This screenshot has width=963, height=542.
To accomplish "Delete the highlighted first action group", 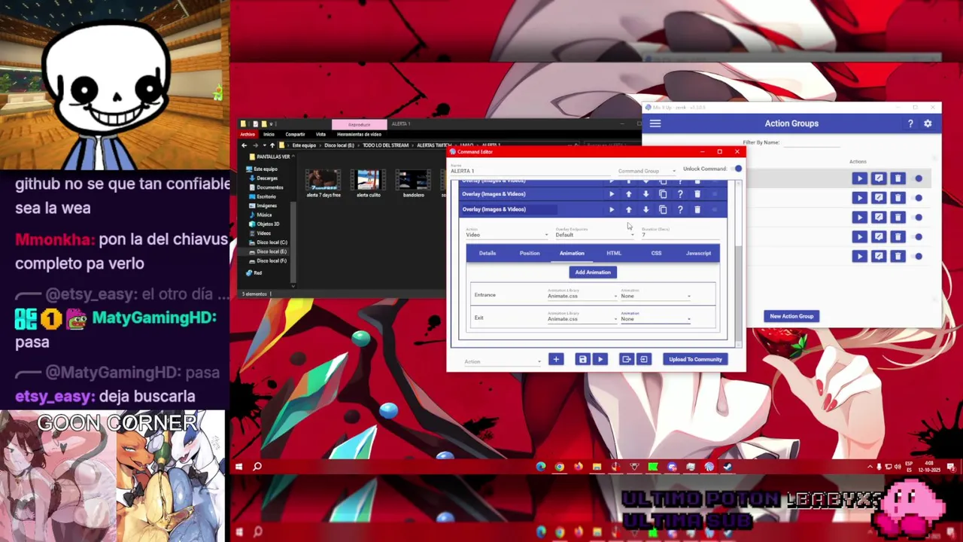I will [898, 178].
